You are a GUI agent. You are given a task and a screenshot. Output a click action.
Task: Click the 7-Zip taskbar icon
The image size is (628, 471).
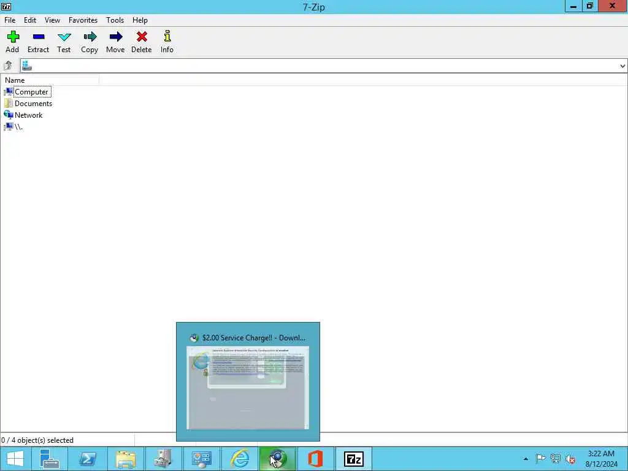[x=354, y=459]
